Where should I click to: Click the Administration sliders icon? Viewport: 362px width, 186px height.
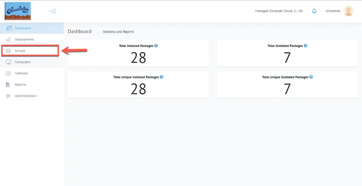[8, 96]
